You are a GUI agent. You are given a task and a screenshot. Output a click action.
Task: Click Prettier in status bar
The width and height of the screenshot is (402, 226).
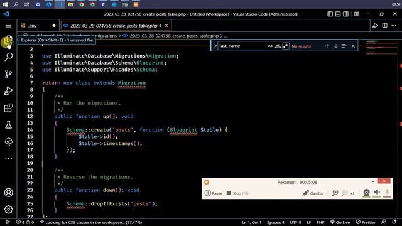[x=366, y=222]
